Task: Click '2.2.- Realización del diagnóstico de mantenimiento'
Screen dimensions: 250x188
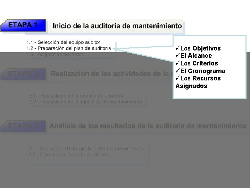Action: click(x=85, y=102)
